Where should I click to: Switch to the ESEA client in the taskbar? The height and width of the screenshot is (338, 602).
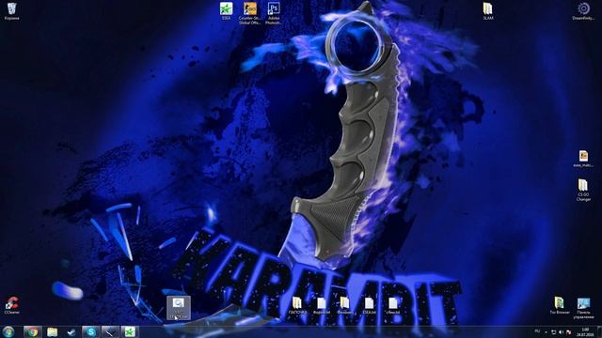130,331
